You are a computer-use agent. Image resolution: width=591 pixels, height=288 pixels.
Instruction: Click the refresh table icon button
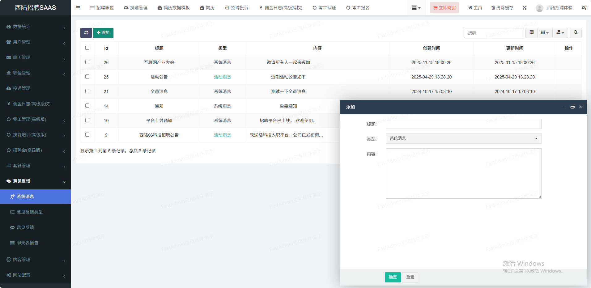coord(86,33)
